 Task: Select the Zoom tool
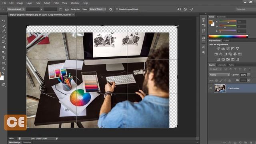coord(4,68)
